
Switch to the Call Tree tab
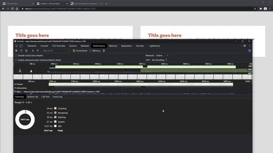(x=46, y=97)
